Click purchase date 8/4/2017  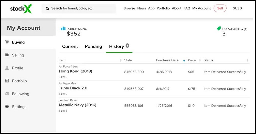(x=163, y=89)
